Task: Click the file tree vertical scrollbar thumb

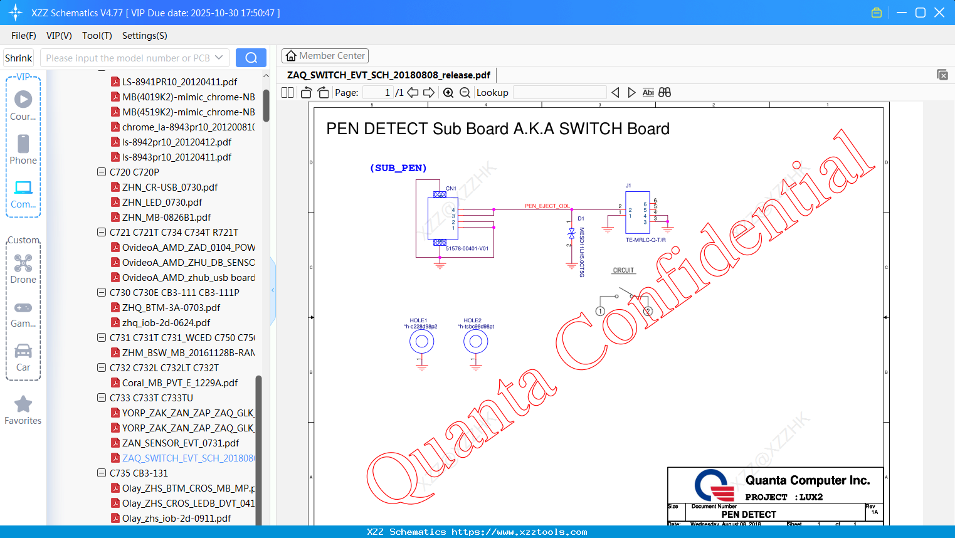Action: 266,105
